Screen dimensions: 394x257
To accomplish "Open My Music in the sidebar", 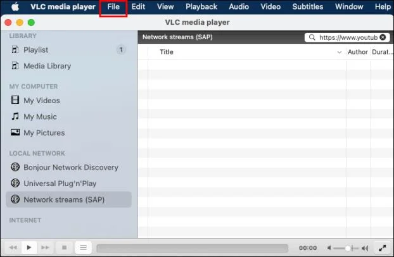I will [68, 116].
